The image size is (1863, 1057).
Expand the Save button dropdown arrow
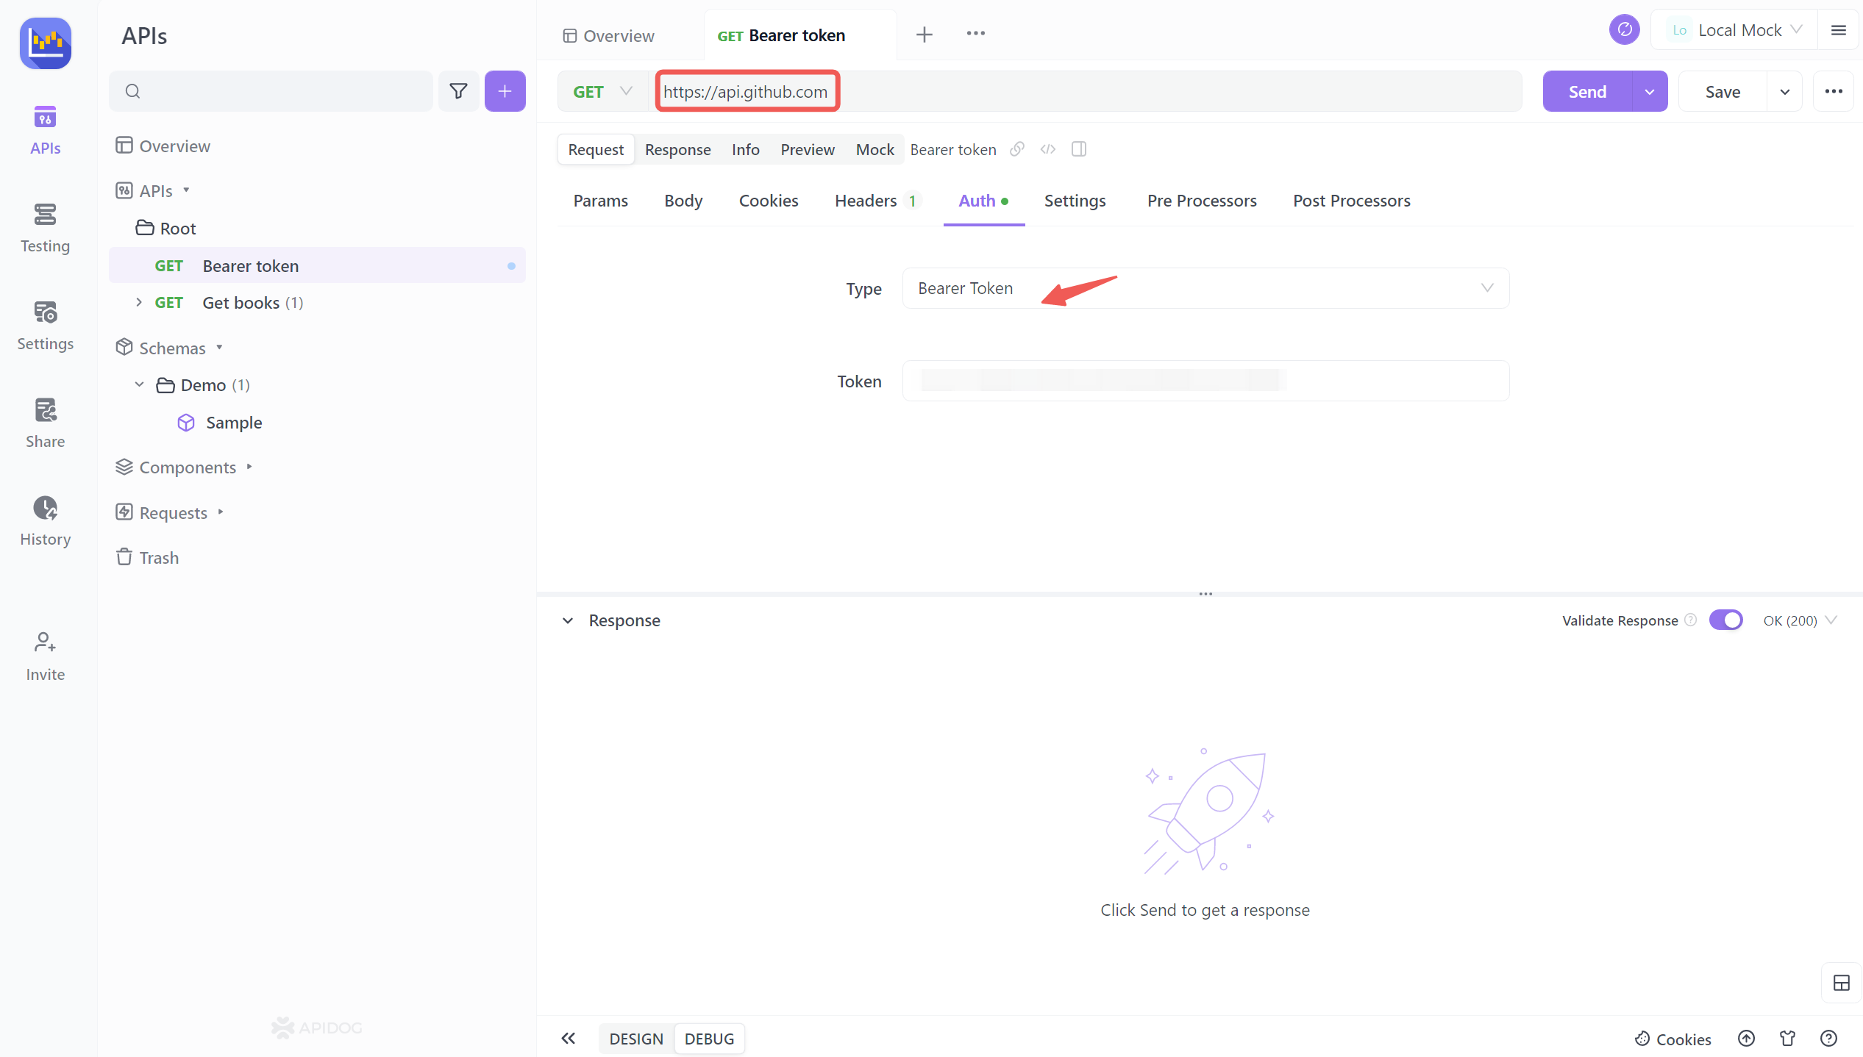pyautogui.click(x=1784, y=90)
